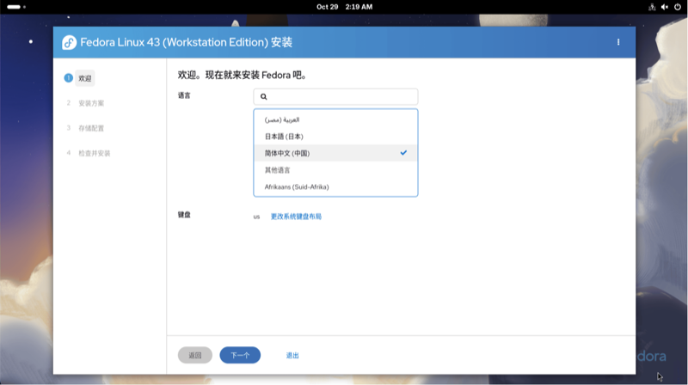Click the step 1 number badge in sidebar
Screen dimensions: 688x385
pos(69,78)
